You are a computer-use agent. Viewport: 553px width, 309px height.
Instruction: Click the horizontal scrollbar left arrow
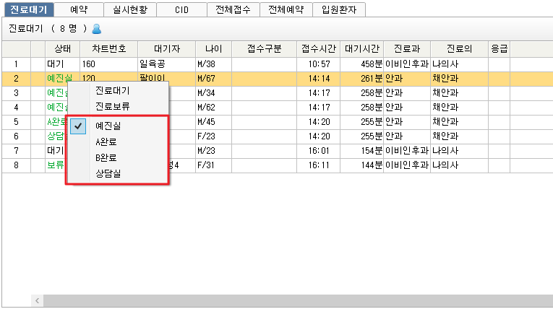pos(35,300)
